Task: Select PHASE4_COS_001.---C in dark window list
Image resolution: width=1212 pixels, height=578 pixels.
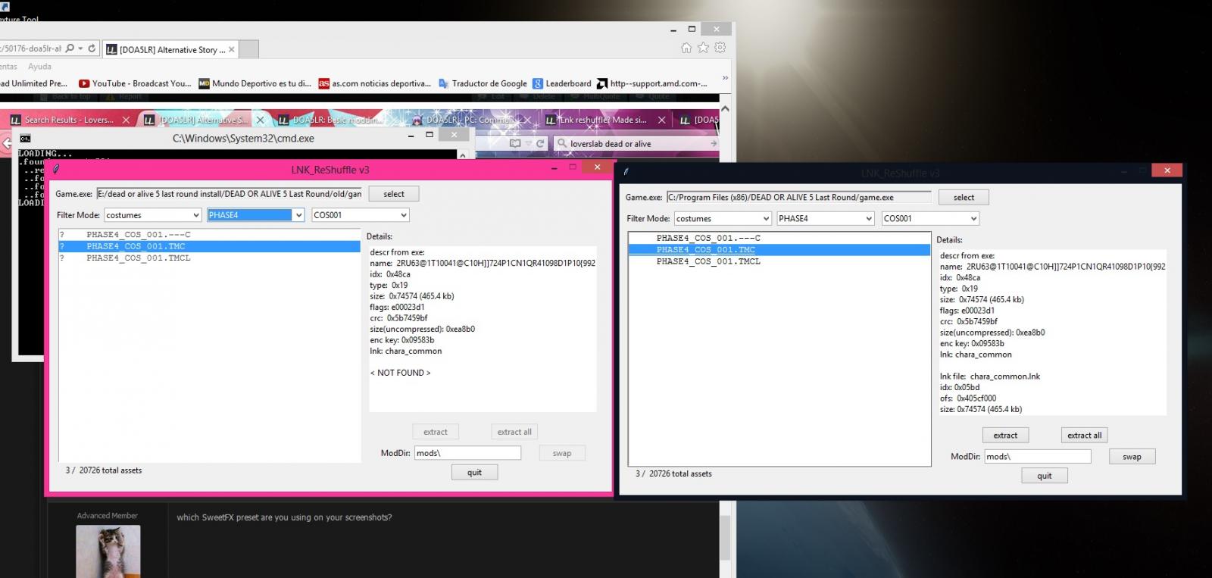Action: point(779,238)
